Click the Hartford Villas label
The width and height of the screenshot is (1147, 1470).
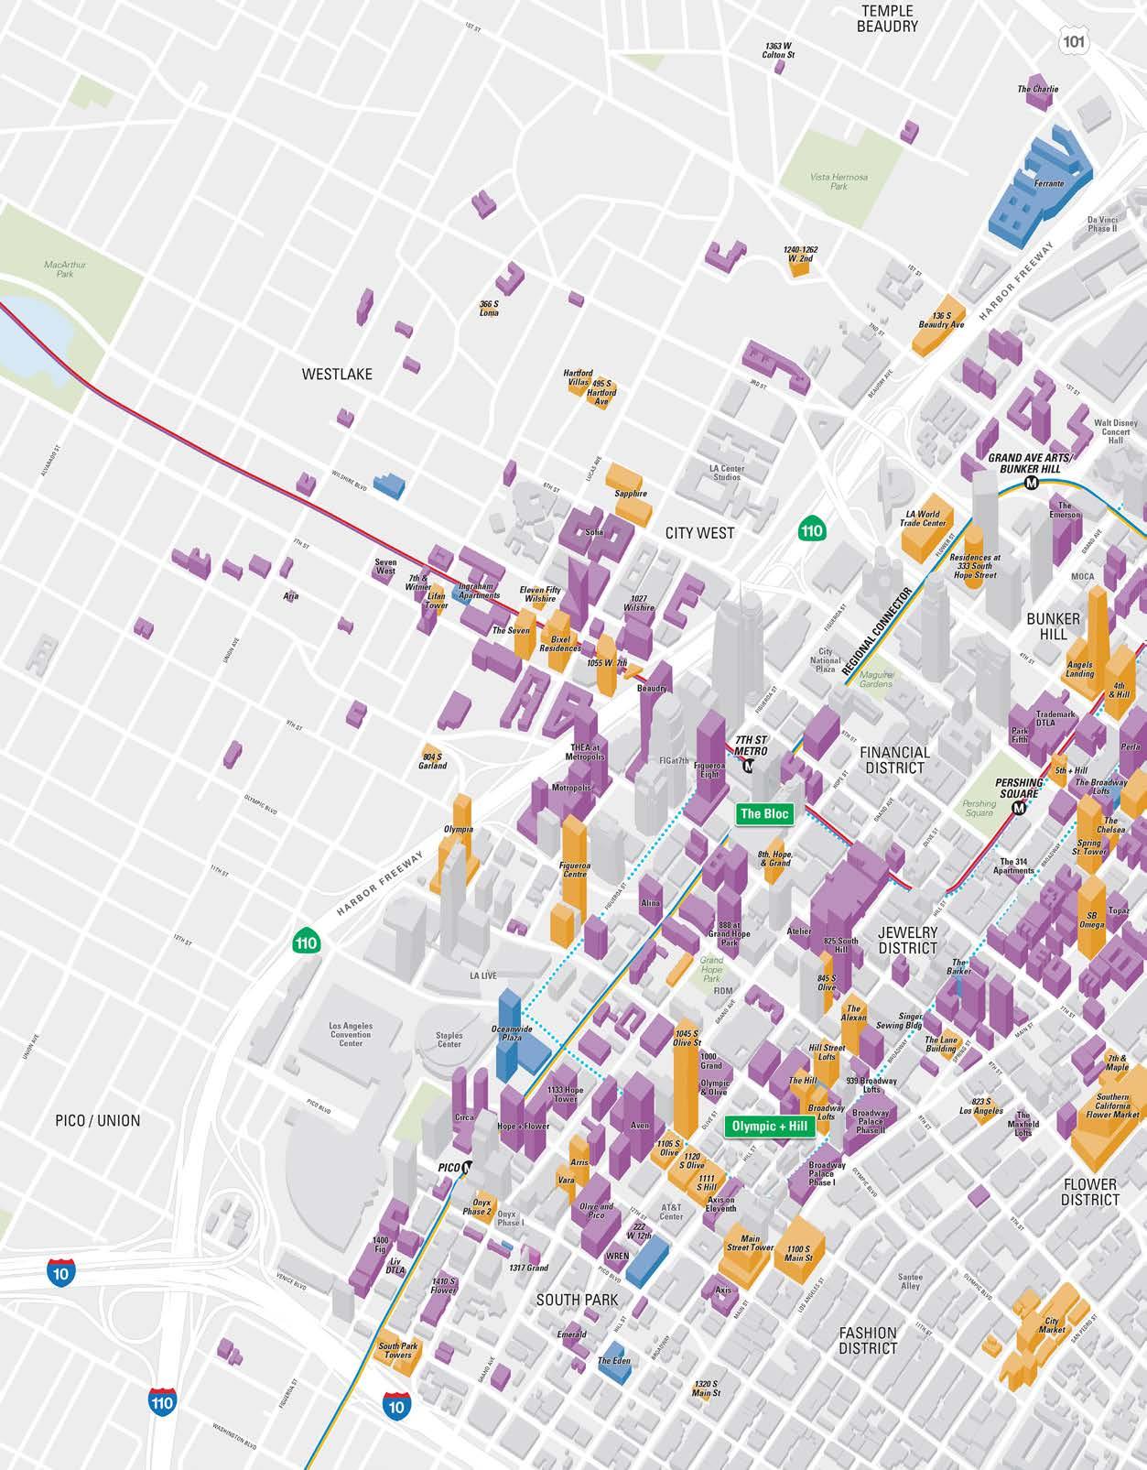578,378
